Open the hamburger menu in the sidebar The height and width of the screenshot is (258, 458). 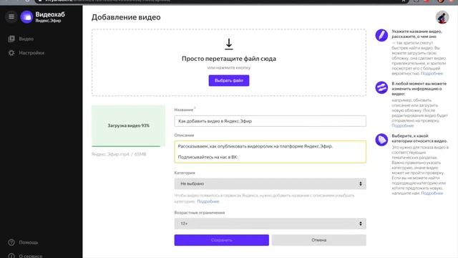coord(11,16)
